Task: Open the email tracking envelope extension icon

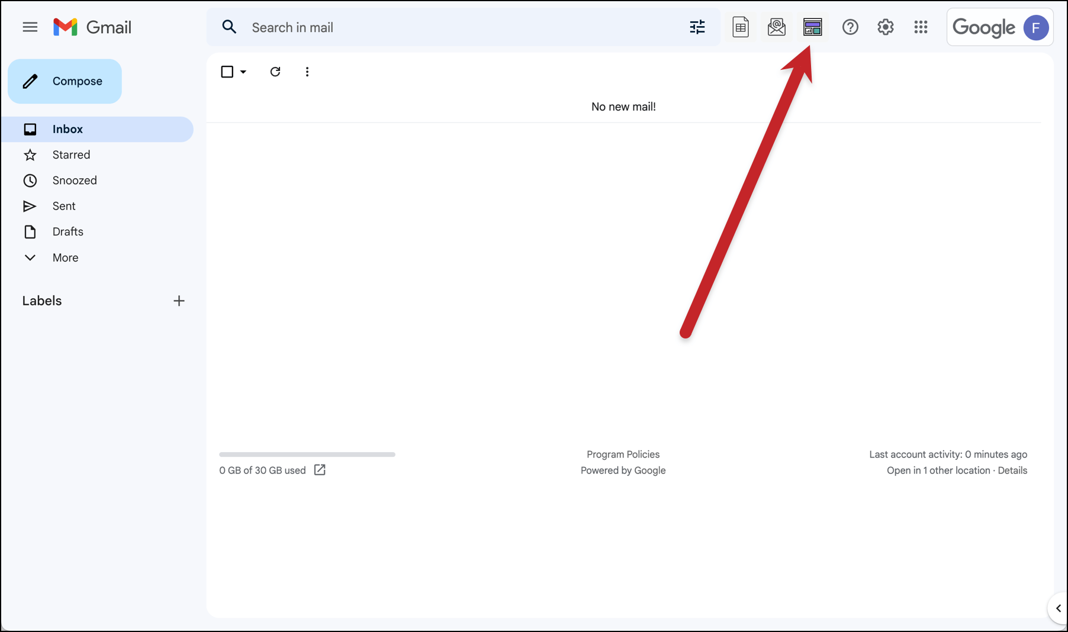Action: [x=777, y=27]
